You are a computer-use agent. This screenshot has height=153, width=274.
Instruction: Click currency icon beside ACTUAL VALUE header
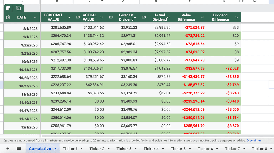coord(78,17)
